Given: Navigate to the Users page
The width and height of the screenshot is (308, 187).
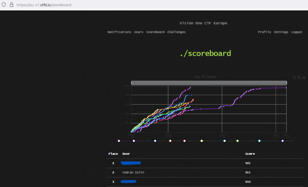Looking at the screenshot, I should (139, 32).
